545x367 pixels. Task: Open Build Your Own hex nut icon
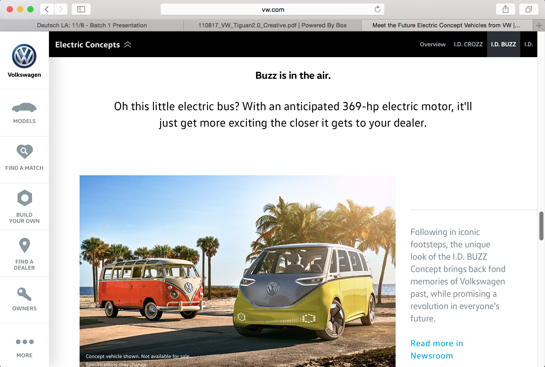click(x=25, y=198)
